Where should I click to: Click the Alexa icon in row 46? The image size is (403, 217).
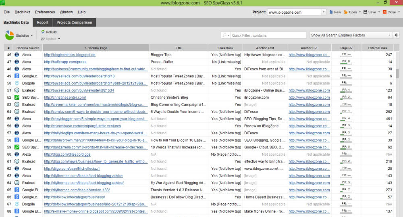pyautogui.click(x=17, y=55)
